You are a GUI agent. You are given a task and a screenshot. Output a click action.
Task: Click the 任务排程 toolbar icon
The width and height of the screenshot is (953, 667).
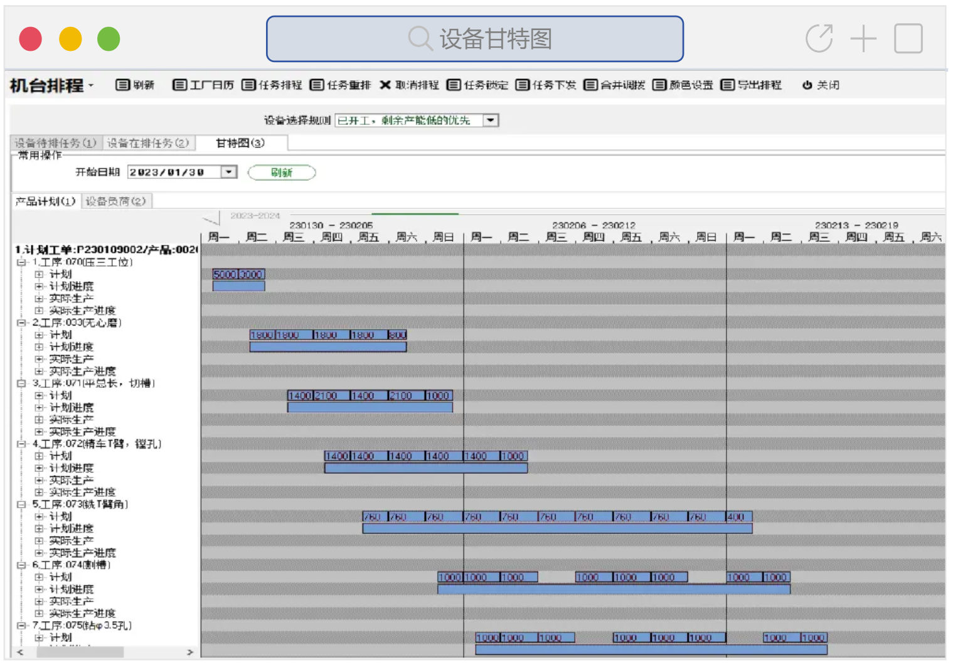[x=248, y=85]
